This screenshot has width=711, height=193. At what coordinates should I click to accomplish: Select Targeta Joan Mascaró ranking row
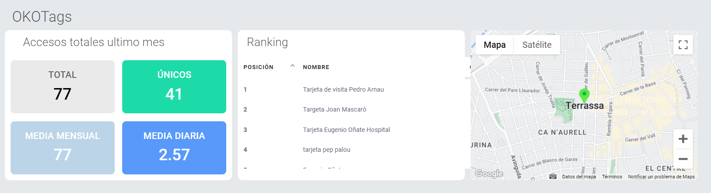[352, 109]
